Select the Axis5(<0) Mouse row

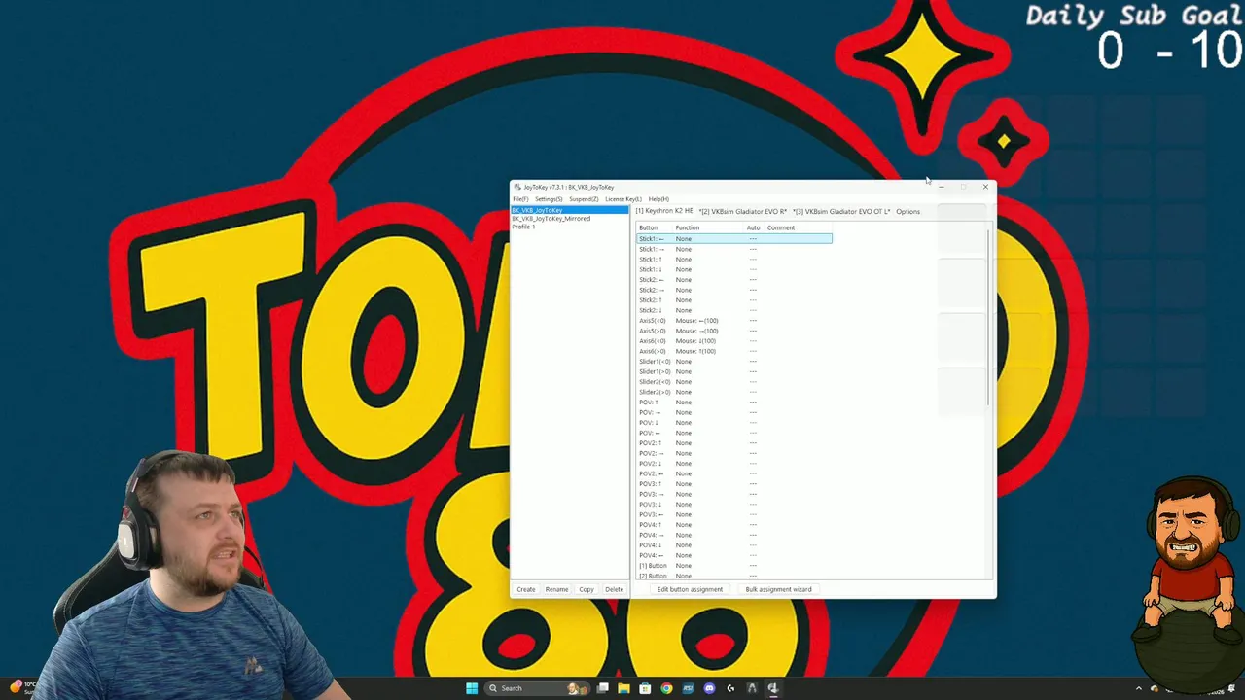click(734, 321)
